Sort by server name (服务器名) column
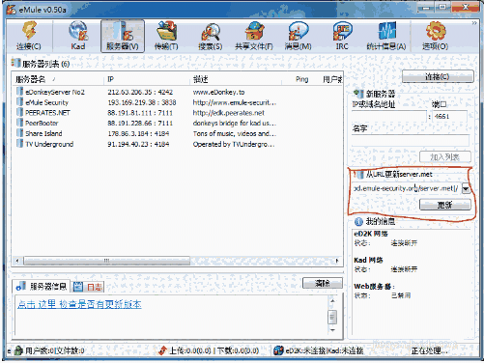484x363 pixels. click(59, 79)
